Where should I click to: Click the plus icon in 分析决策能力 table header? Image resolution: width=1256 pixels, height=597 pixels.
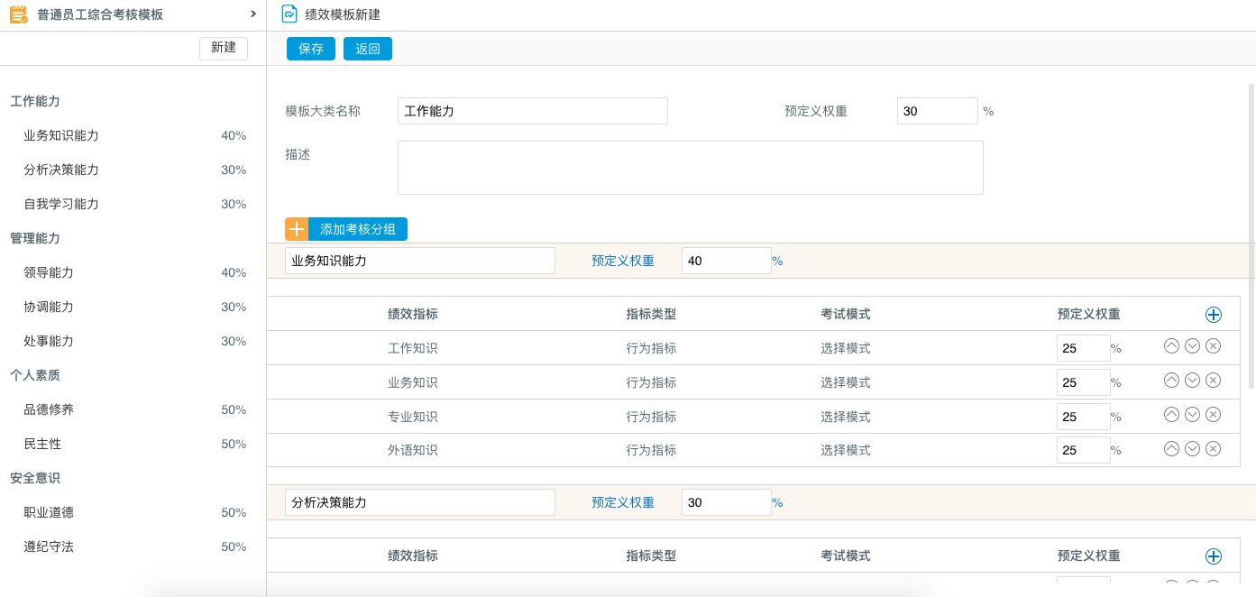(x=1214, y=556)
